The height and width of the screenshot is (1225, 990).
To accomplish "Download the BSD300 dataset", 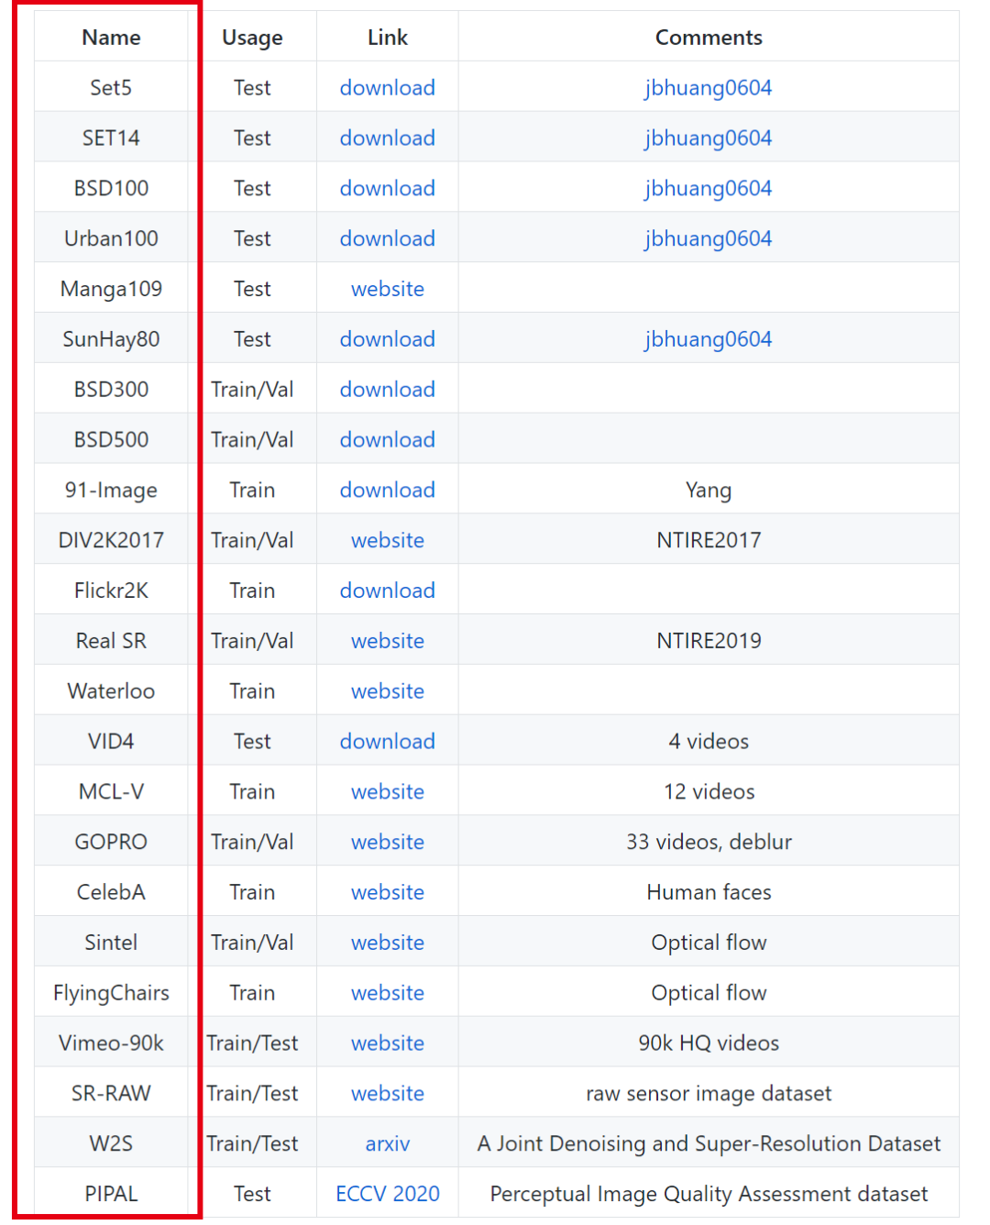I will click(x=387, y=390).
